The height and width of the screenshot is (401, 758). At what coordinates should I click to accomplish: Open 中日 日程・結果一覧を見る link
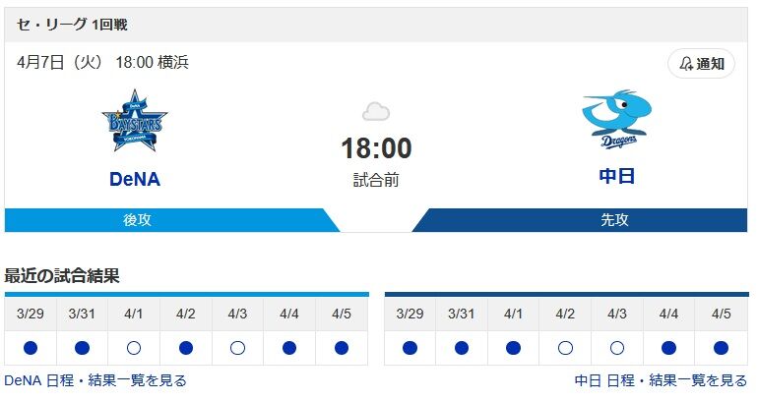[661, 380]
